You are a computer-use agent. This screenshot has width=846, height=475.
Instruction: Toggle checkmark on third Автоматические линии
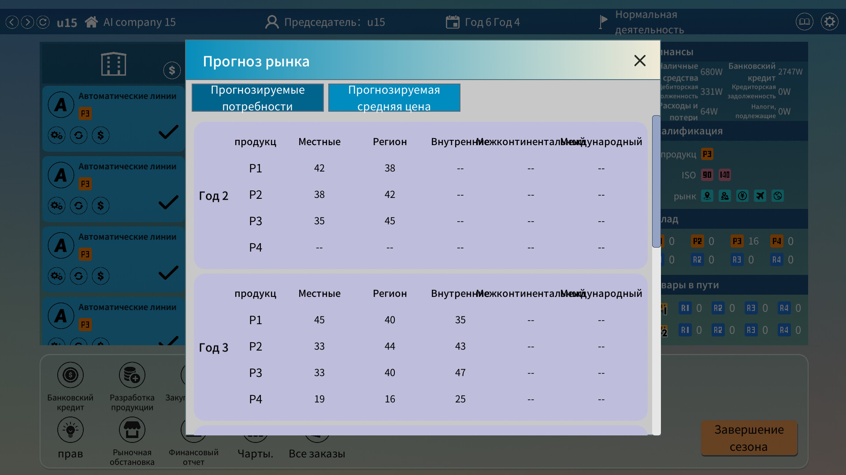pyautogui.click(x=168, y=273)
